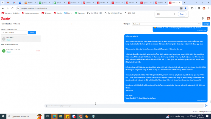Click the weather 29°C Nhiều mây widget
This screenshot has height=119, width=211.
[175, 116]
